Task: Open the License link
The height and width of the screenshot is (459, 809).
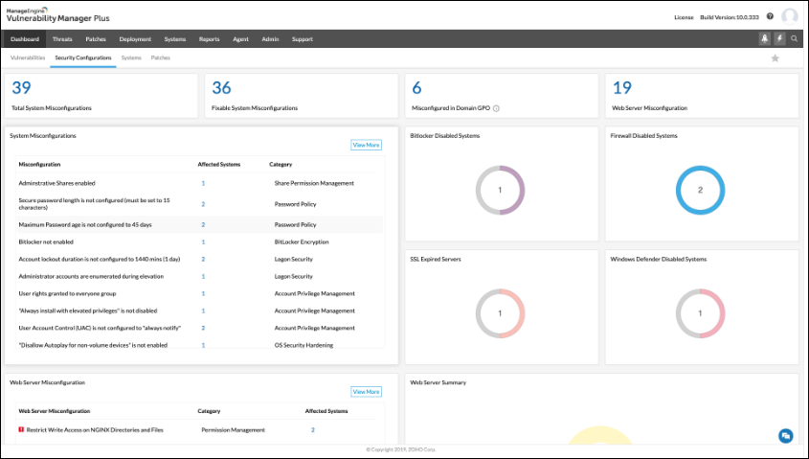Action: coord(684,16)
